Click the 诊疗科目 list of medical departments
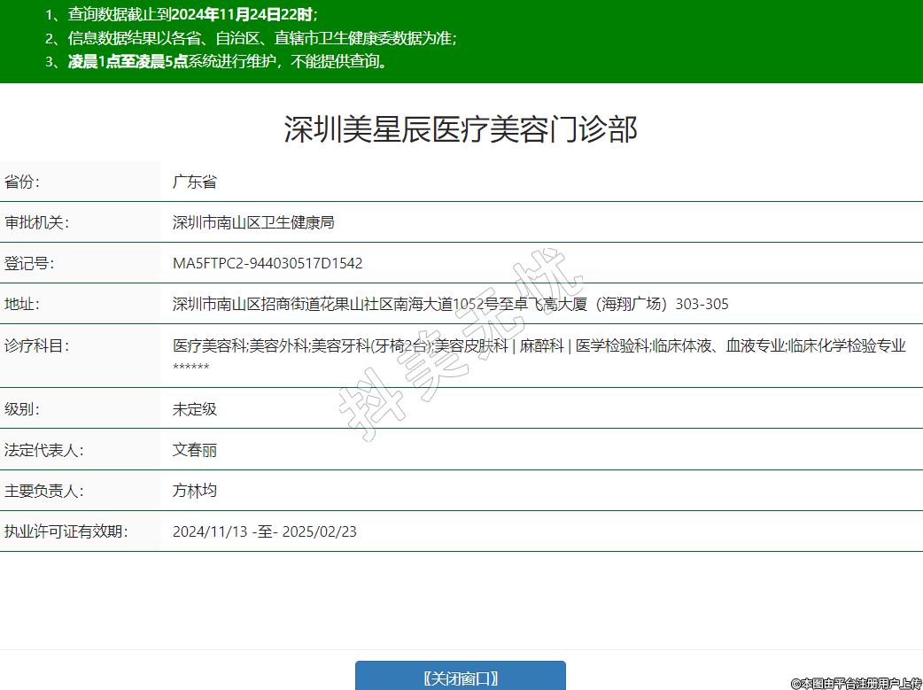This screenshot has width=923, height=690. 539,346
